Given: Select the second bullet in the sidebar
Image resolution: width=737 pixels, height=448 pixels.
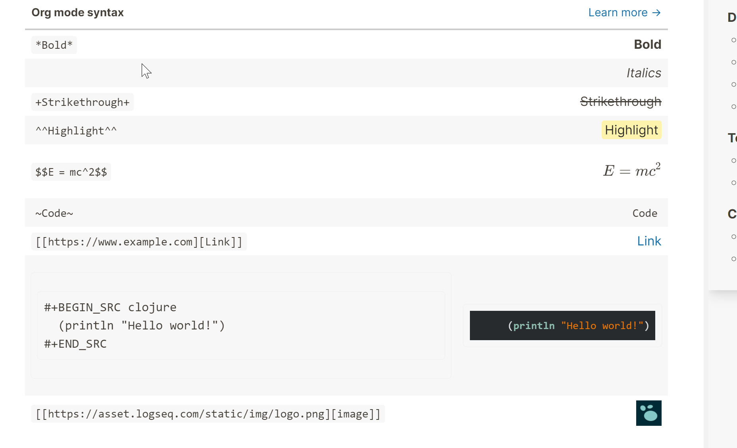Looking at the screenshot, I should 733,62.
